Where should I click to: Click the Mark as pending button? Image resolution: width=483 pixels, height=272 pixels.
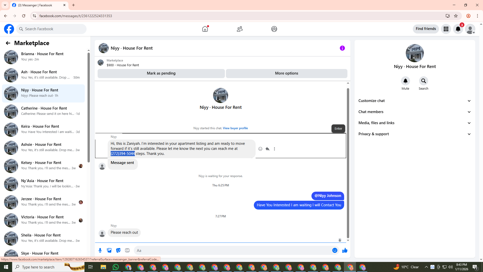pyautogui.click(x=161, y=73)
